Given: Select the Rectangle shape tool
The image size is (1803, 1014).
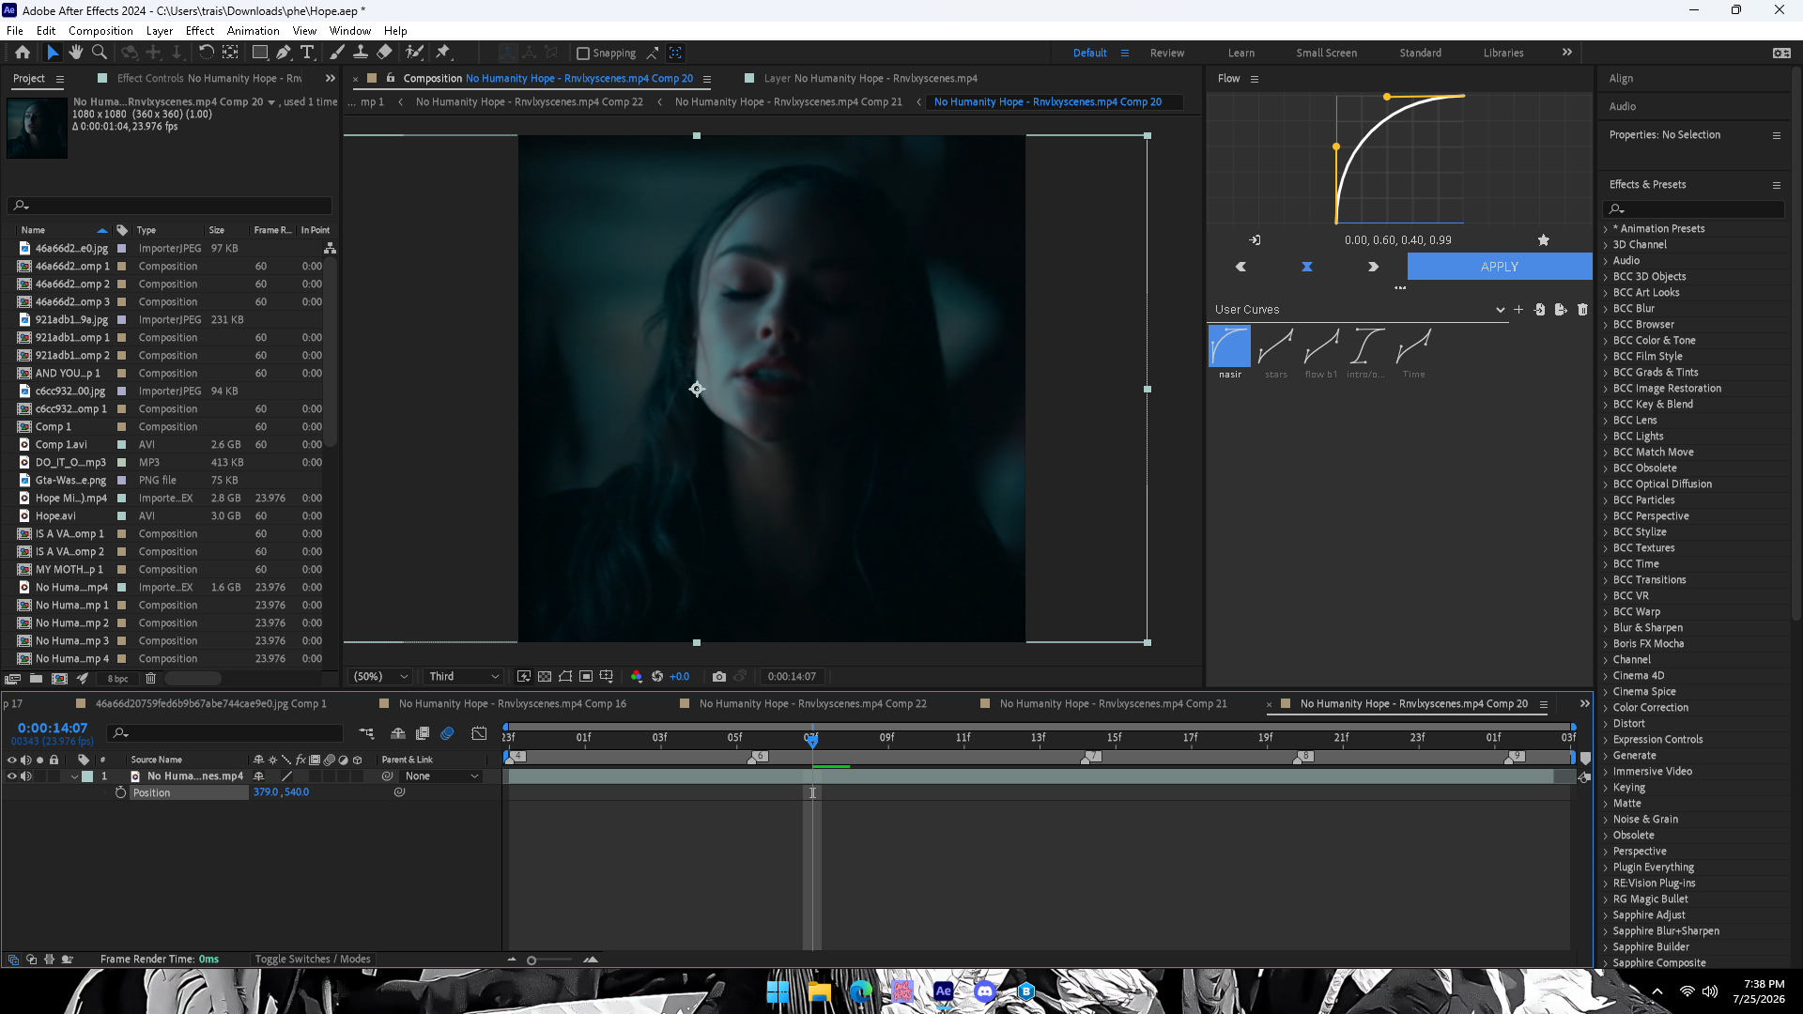Looking at the screenshot, I should click(x=260, y=53).
